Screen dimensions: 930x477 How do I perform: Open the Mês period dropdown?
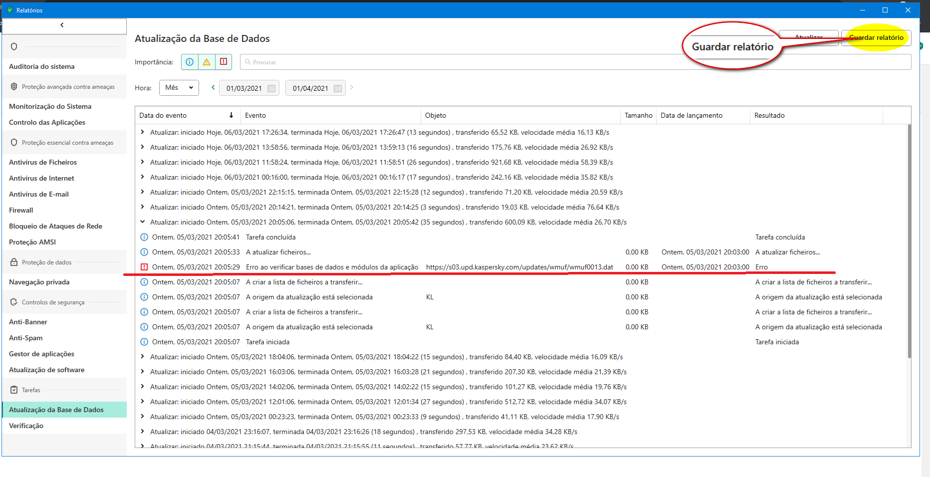pyautogui.click(x=179, y=88)
